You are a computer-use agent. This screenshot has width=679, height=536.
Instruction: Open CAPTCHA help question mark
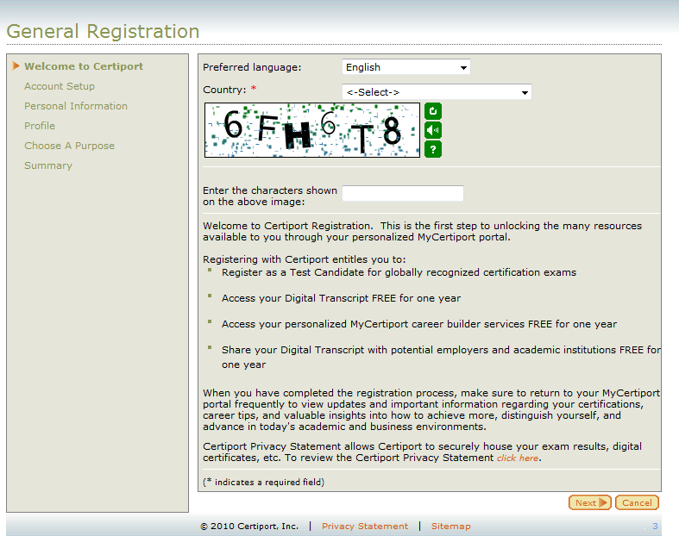[432, 149]
